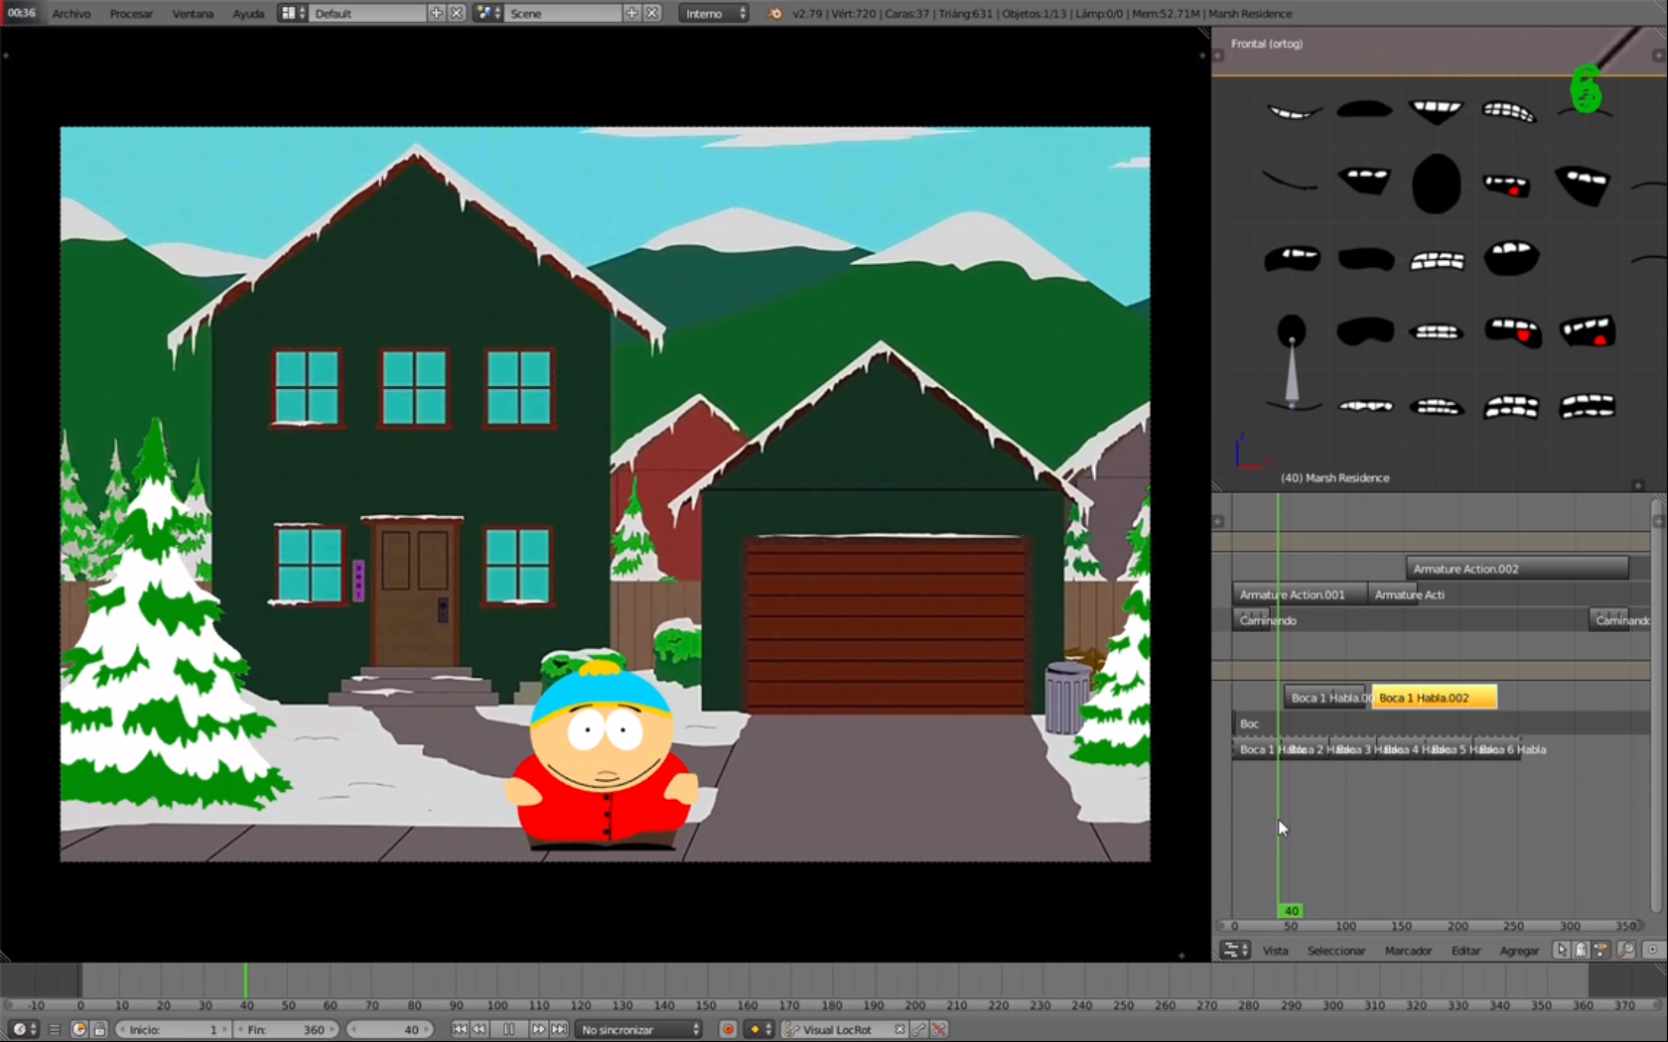Open the Interno render engine dropdown

(x=714, y=14)
